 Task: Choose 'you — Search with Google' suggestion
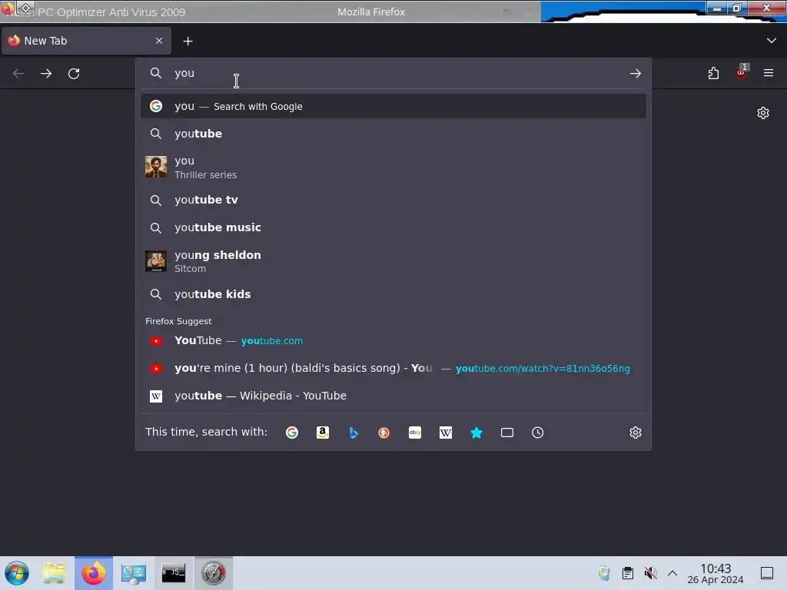393,106
